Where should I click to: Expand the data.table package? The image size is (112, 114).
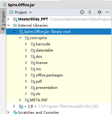pos(26,50)
